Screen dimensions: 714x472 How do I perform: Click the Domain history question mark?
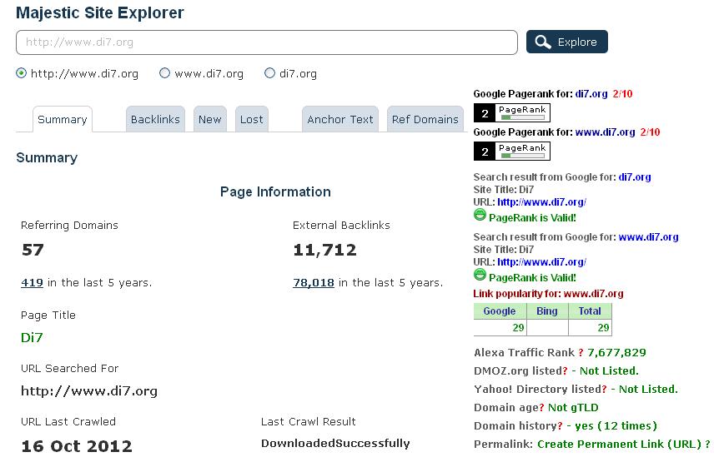pyautogui.click(x=560, y=425)
